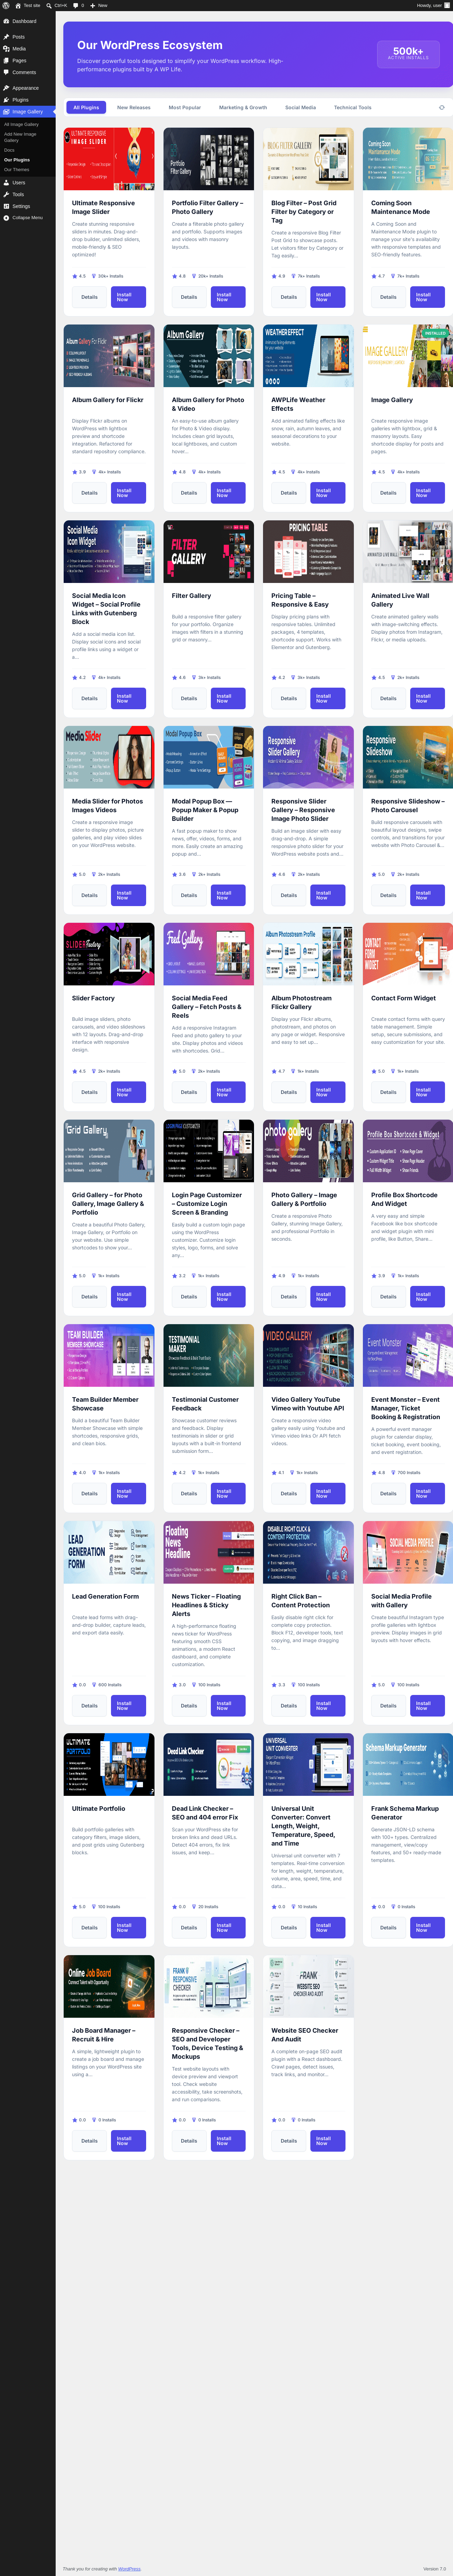Click the Social Media Icon Widget banner image
453x2576 pixels.
tap(109, 552)
